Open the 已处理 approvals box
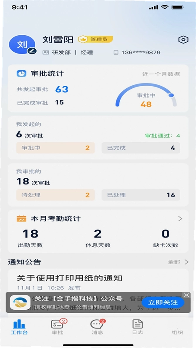 [x=141, y=195]
